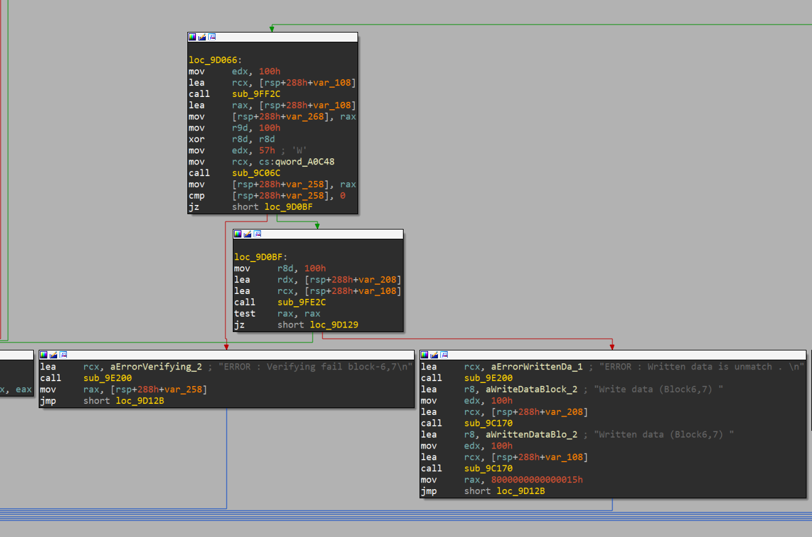Image resolution: width=812 pixels, height=537 pixels.
Task: Select aErrorWrittenDa_1 string reference
Action: pos(537,366)
